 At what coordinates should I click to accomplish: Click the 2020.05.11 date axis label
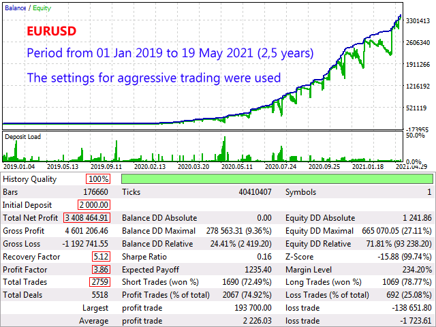[237, 166]
